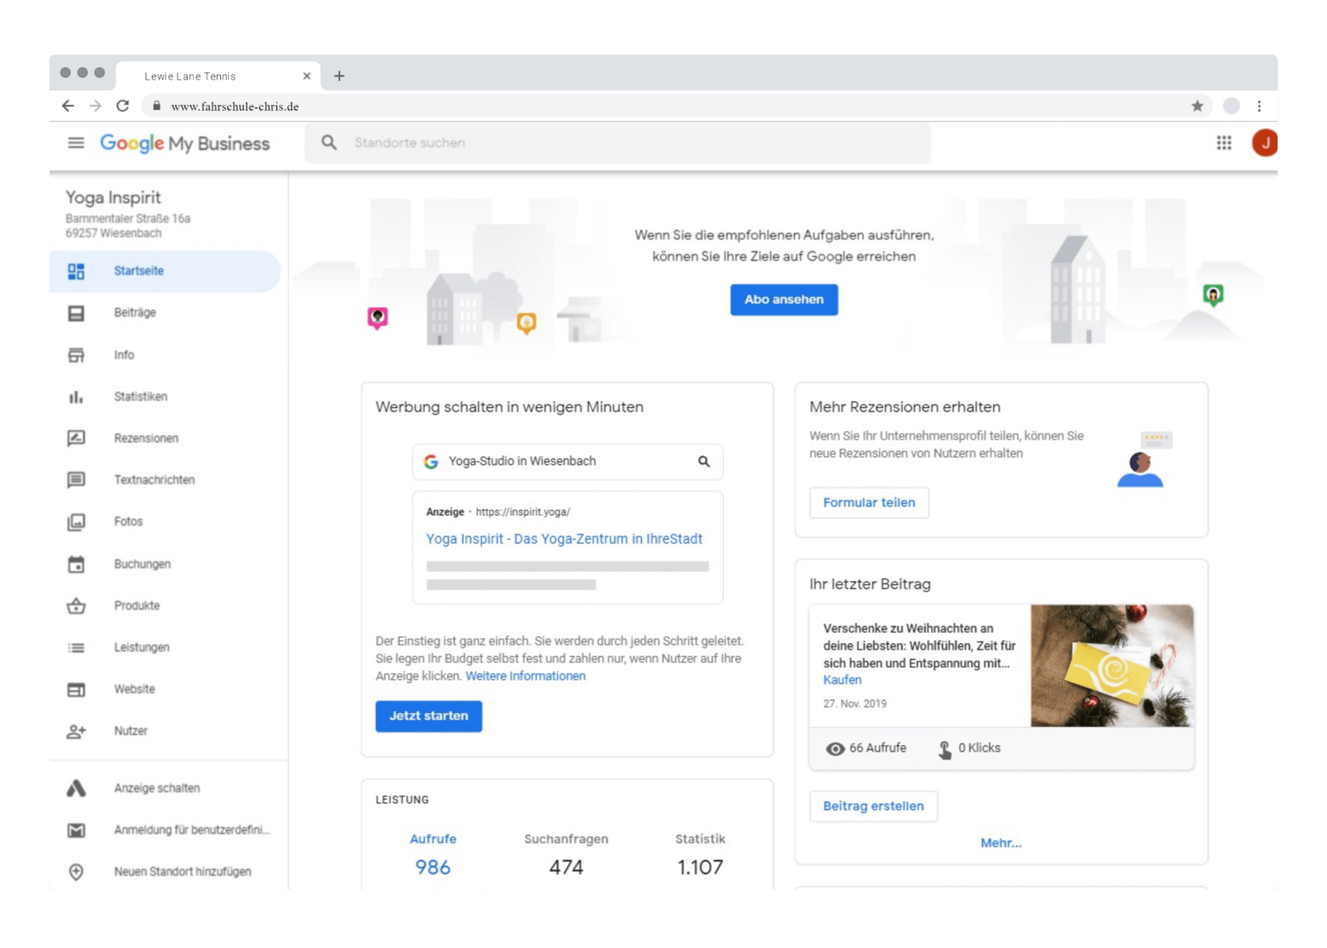1327x948 pixels.
Task: Open the Google apps grid
Action: pyautogui.click(x=1223, y=143)
